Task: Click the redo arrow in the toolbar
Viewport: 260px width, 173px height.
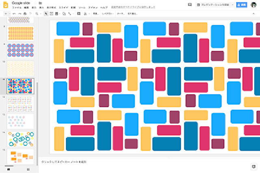Action: (x=19, y=14)
